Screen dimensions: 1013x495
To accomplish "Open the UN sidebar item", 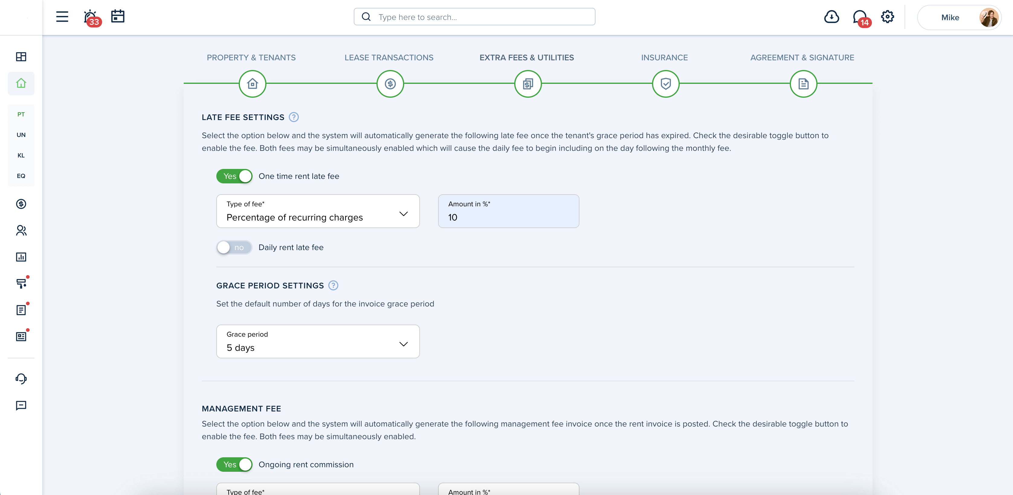I will pyautogui.click(x=21, y=135).
